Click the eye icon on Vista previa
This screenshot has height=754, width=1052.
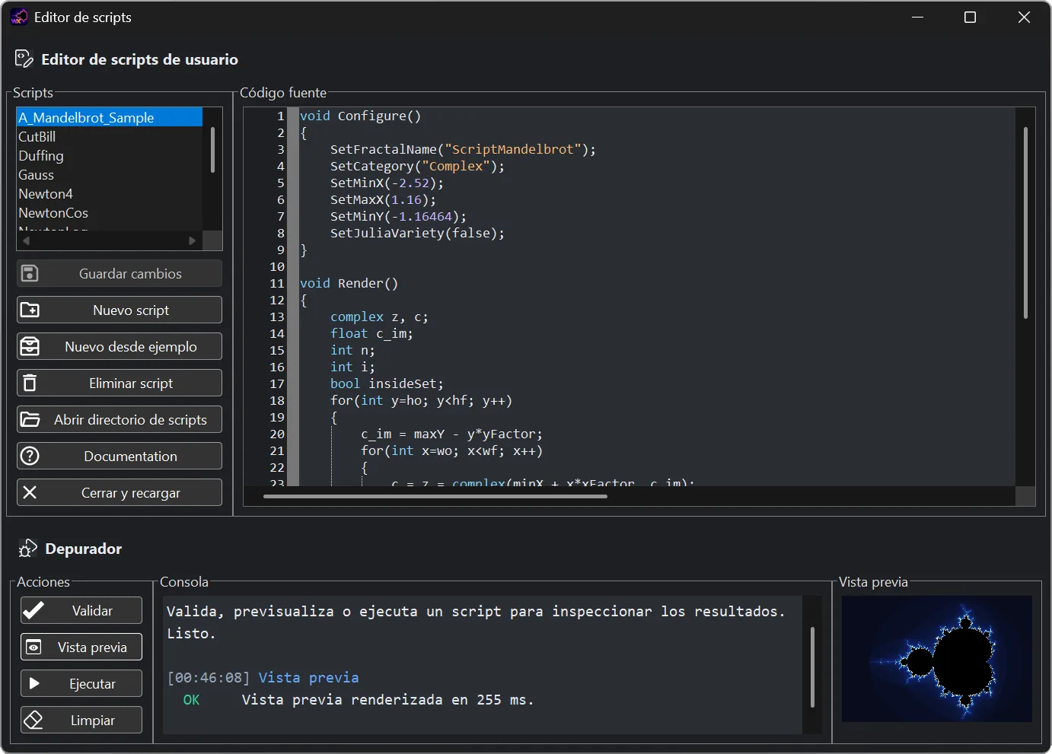click(33, 647)
